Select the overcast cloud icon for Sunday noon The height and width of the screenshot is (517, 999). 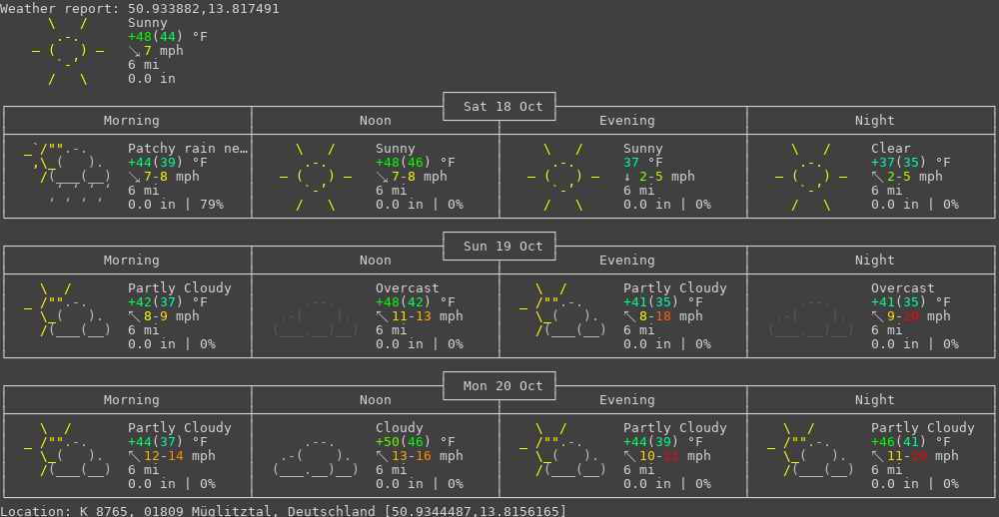[x=316, y=316]
